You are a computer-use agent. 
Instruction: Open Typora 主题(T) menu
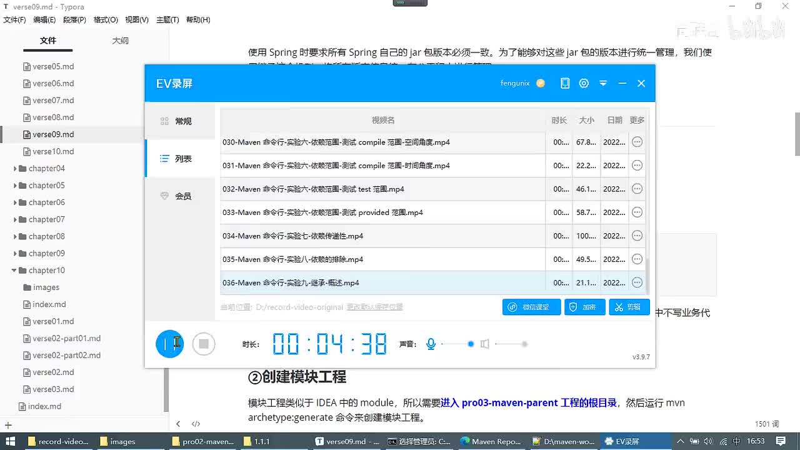click(167, 20)
